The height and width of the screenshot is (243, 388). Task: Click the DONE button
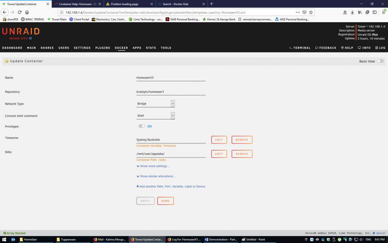[x=165, y=201]
